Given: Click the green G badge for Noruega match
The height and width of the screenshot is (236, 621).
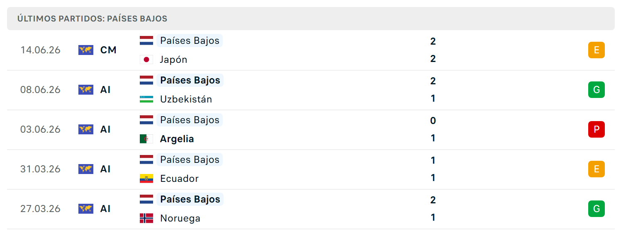Looking at the screenshot, I should 597,209.
